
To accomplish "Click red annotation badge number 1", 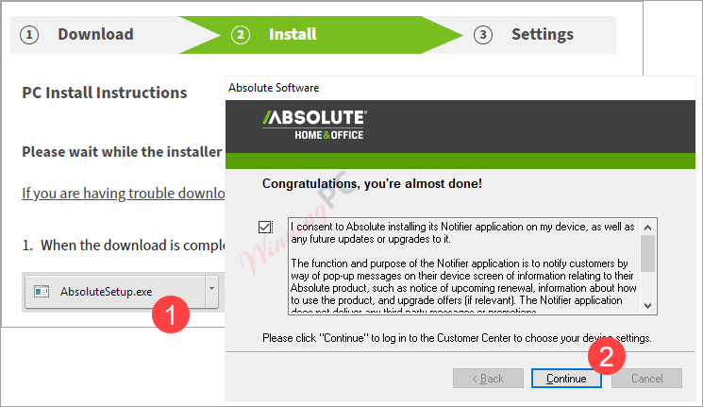I will click(x=171, y=314).
